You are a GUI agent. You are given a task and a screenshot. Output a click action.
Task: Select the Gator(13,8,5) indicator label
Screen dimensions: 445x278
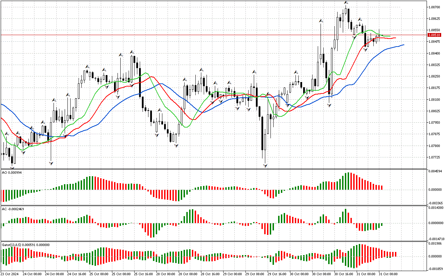click(x=26, y=245)
